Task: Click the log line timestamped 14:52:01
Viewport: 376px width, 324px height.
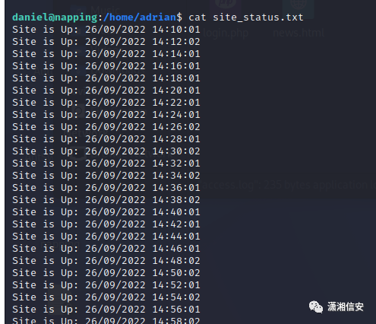Action: click(106, 285)
